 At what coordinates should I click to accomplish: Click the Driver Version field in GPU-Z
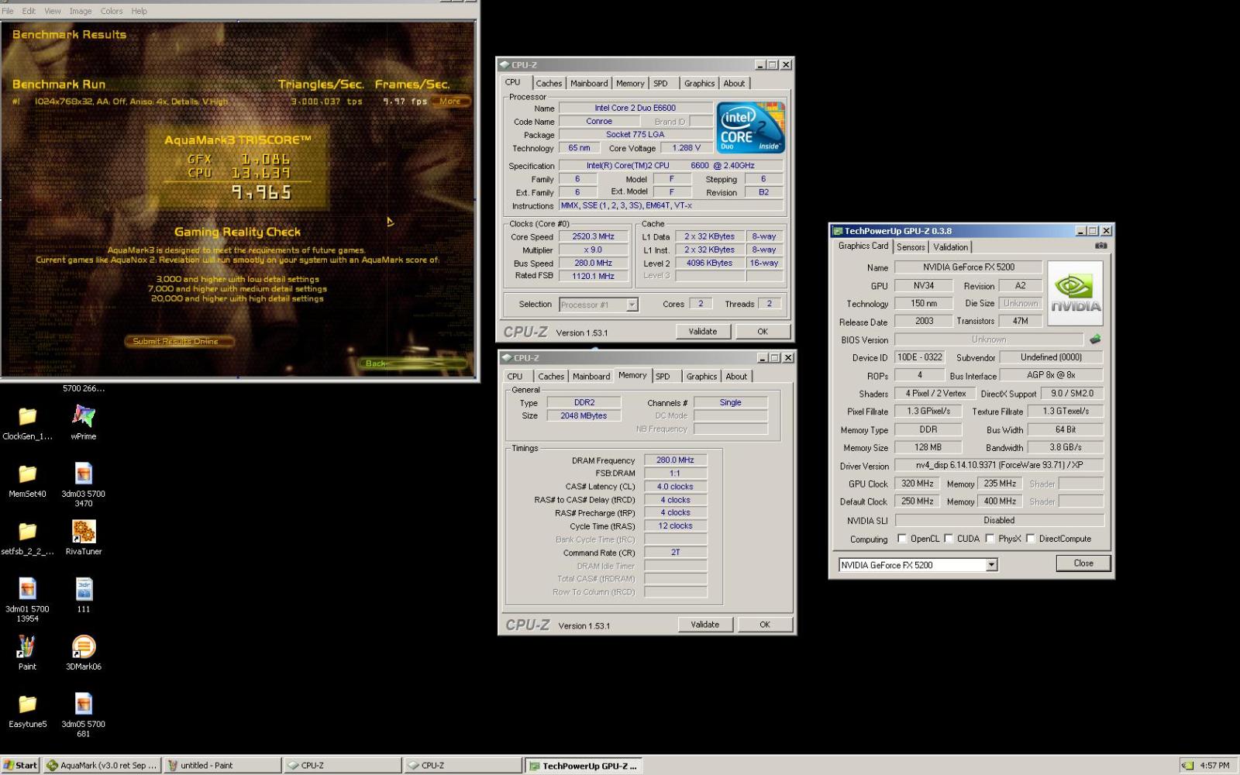[x=999, y=465]
